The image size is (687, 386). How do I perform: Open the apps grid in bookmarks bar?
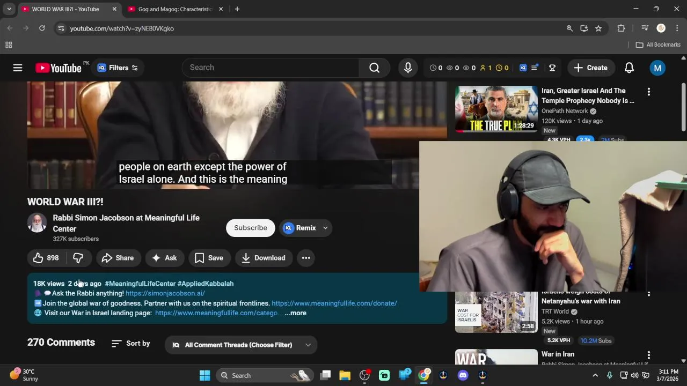pos(9,45)
